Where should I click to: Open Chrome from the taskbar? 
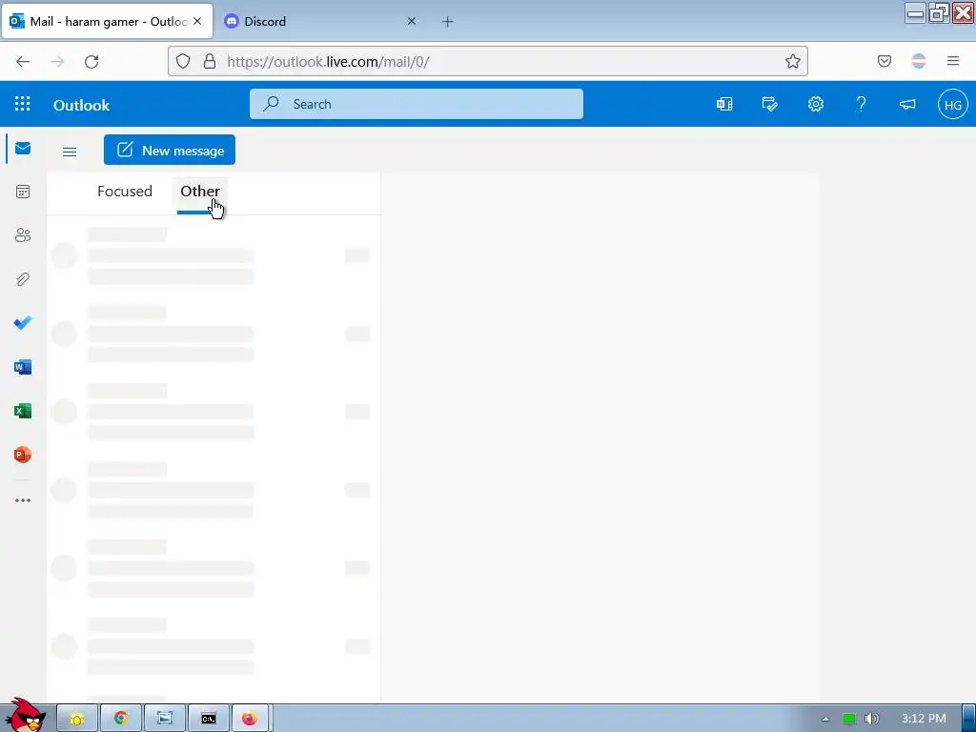pos(121,719)
